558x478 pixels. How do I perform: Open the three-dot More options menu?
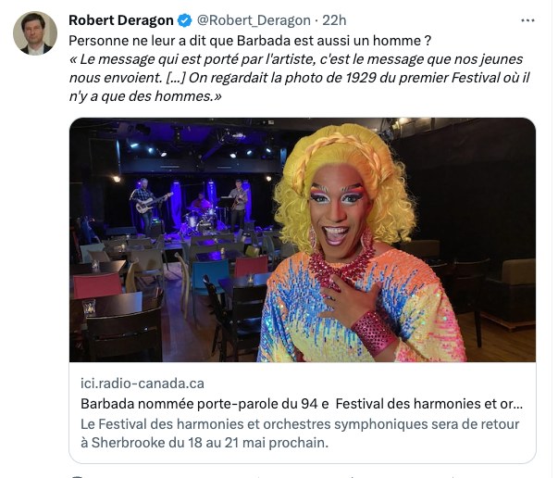pyautogui.click(x=527, y=20)
